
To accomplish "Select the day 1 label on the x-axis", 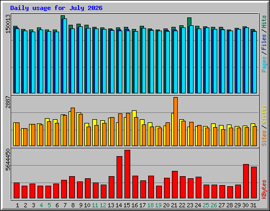I will point(17,205).
